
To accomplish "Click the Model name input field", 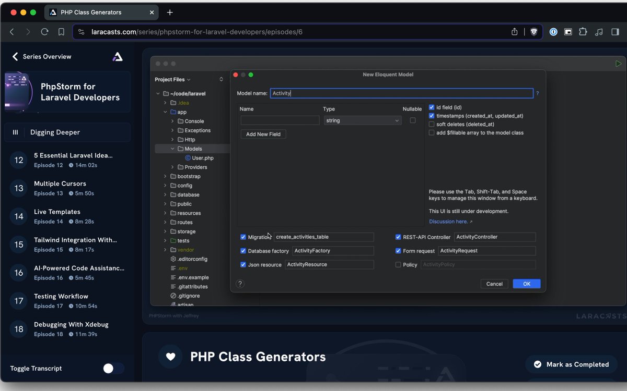I will 402,93.
